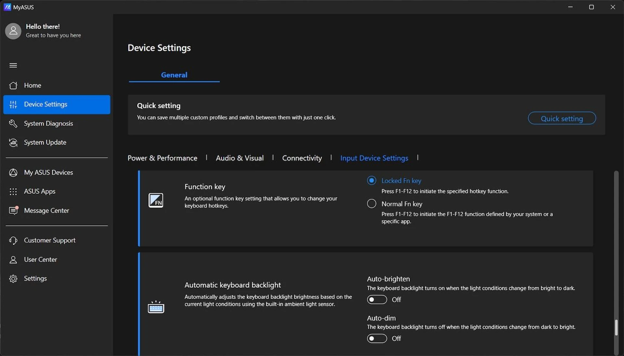Viewport: 624px width, 356px height.
Task: Open Settings label in sidebar
Action: click(x=35, y=279)
